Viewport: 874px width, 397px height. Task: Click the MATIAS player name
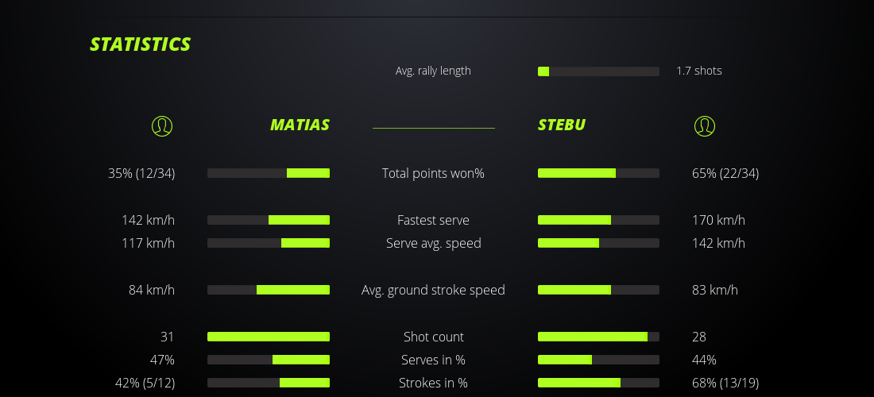pyautogui.click(x=300, y=125)
